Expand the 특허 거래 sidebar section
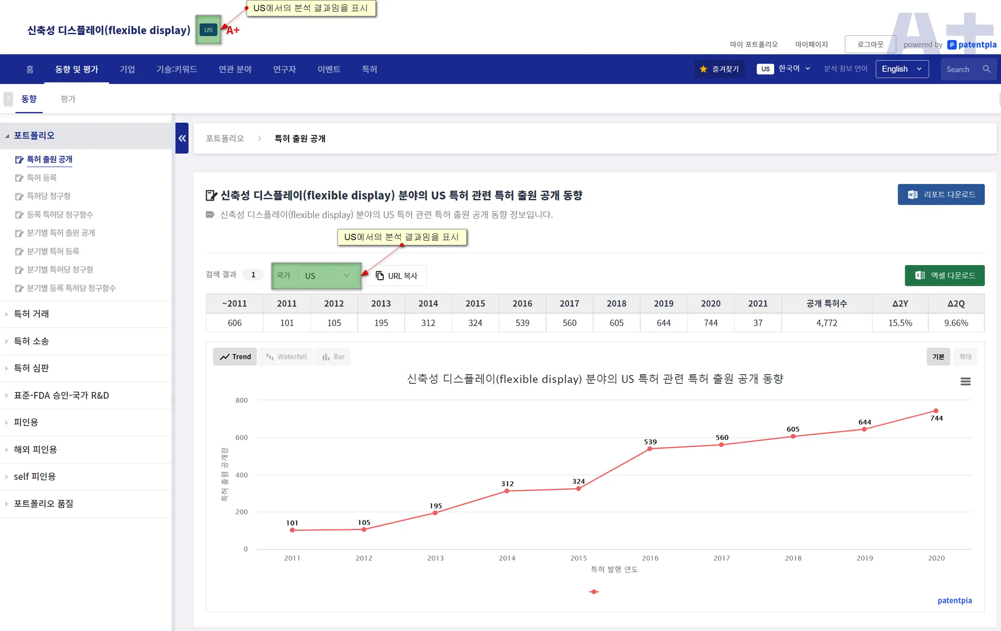Viewport: 1001px width, 631px height. click(x=31, y=314)
